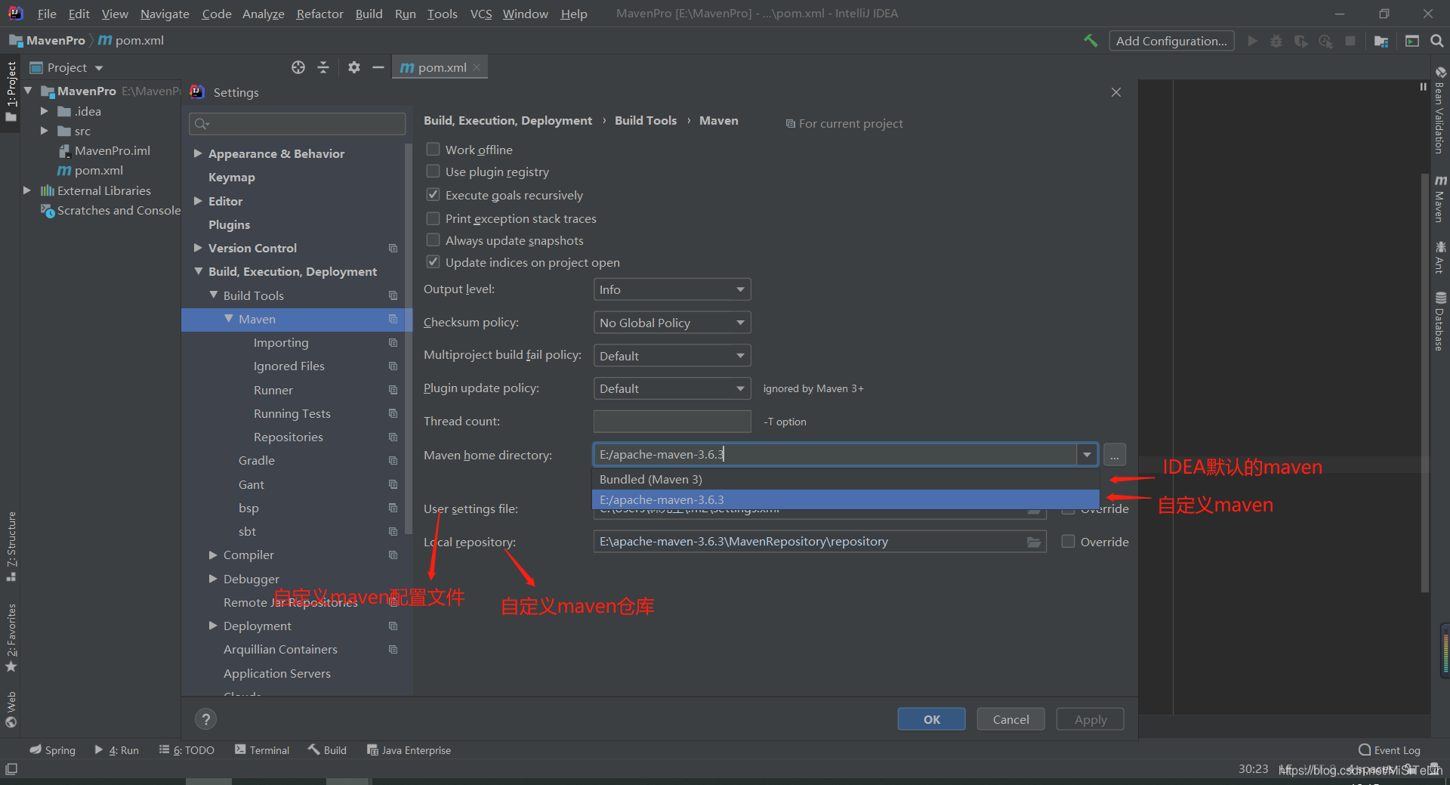Open the Refactor menu
Image resolution: width=1450 pixels, height=785 pixels.
coord(319,14)
